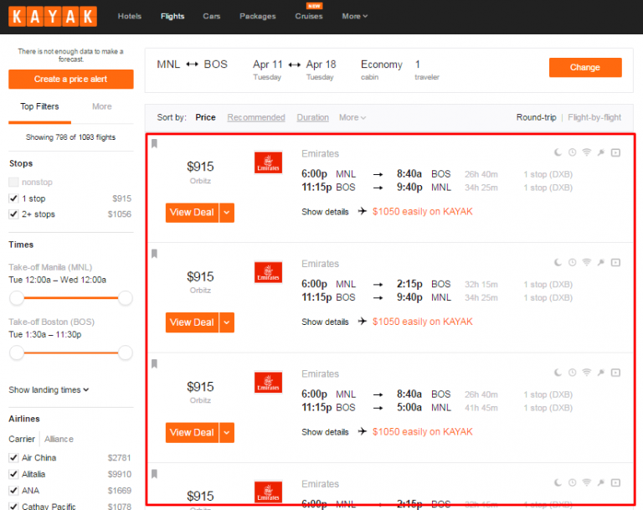This screenshot has width=643, height=510.
Task: Bookmark the second Emirates 2:15p flight
Action: pyautogui.click(x=154, y=254)
